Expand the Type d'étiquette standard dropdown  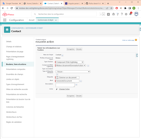pyautogui.click(x=73, y=72)
